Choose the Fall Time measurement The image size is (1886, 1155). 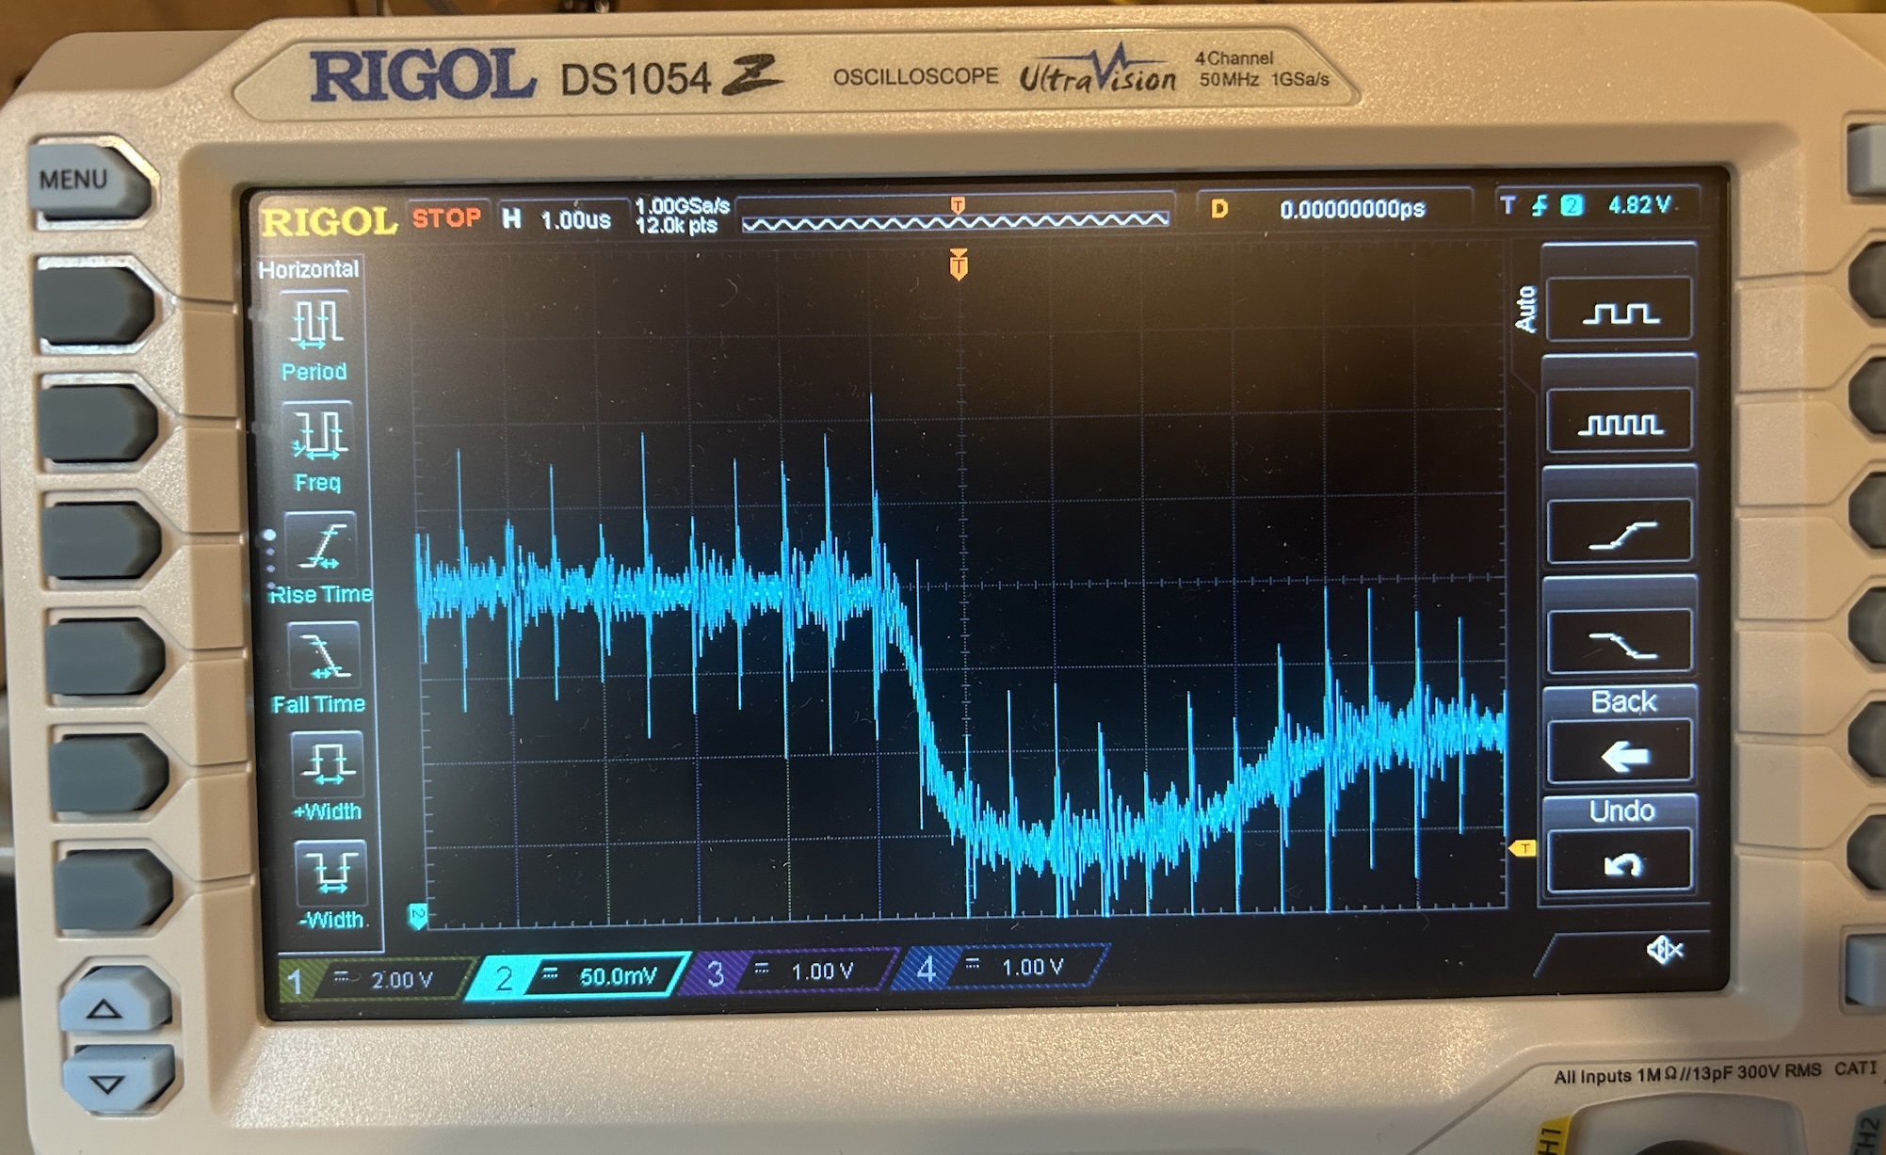(323, 656)
